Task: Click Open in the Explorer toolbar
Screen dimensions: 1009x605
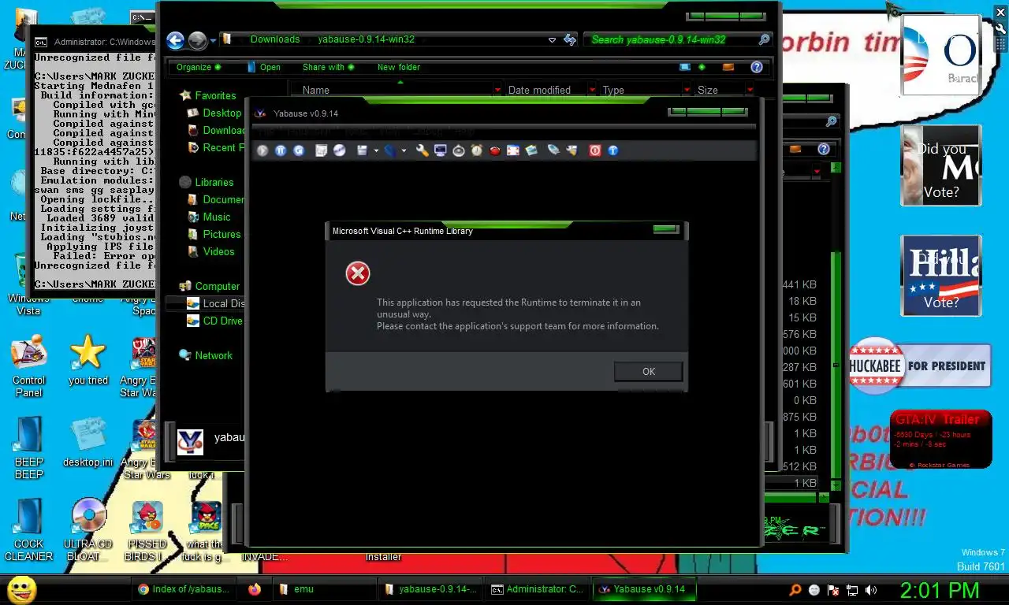Action: point(264,68)
